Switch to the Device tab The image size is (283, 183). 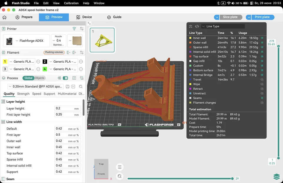pyautogui.click(x=84, y=17)
